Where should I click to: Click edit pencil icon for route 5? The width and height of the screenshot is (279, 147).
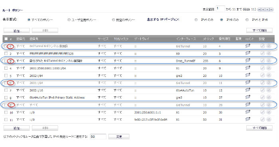click(262, 75)
